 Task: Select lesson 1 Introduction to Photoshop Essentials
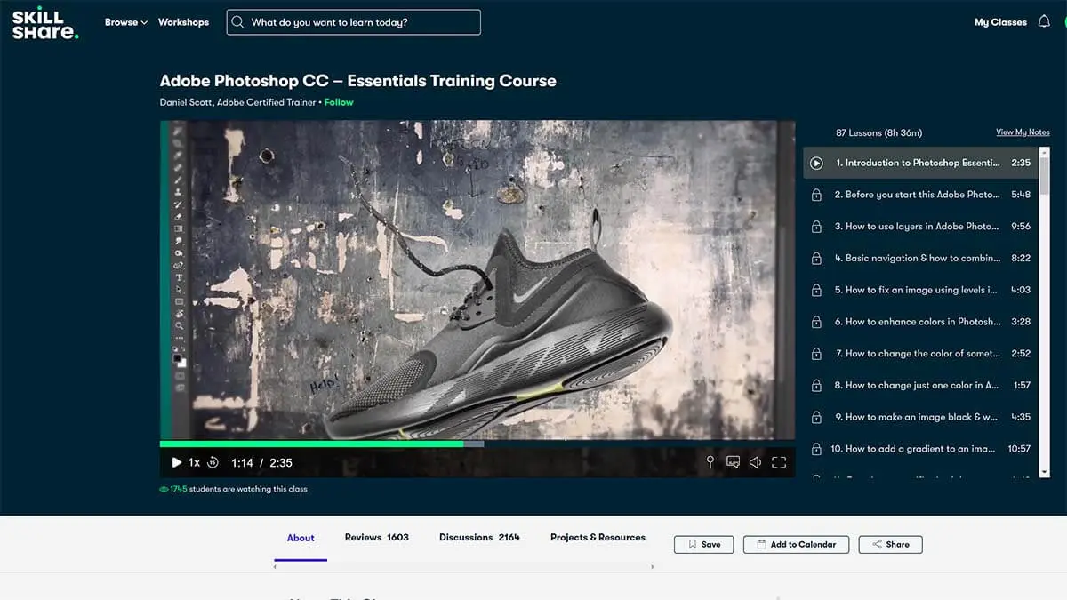(x=920, y=163)
